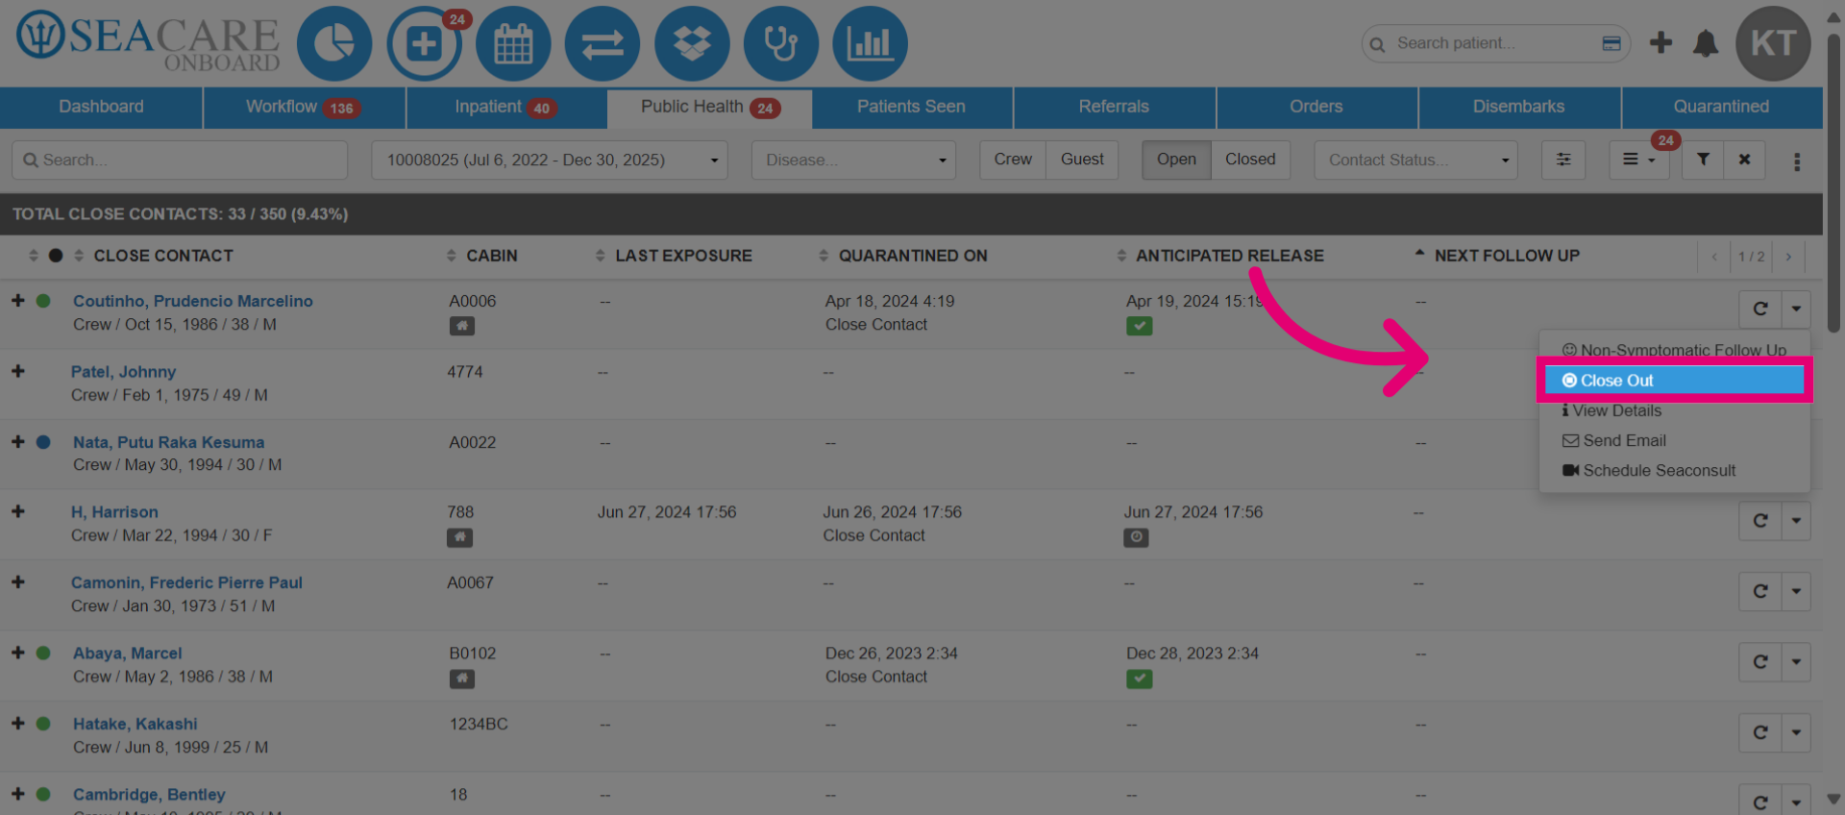Switch to the Dashboard tab
The image size is (1845, 815).
(101, 107)
